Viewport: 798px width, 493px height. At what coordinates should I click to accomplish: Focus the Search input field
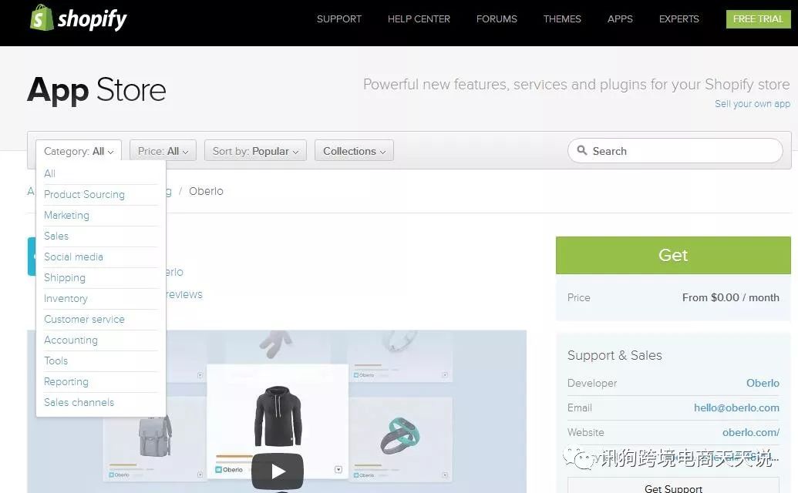675,151
